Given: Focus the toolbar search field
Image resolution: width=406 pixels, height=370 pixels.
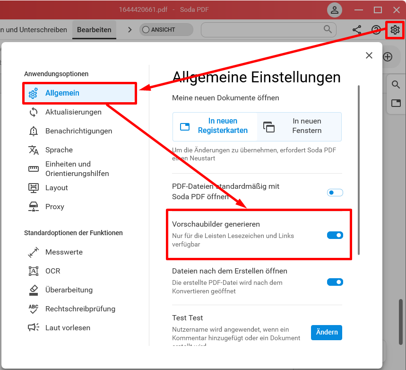Looking at the screenshot, I should click(268, 29).
